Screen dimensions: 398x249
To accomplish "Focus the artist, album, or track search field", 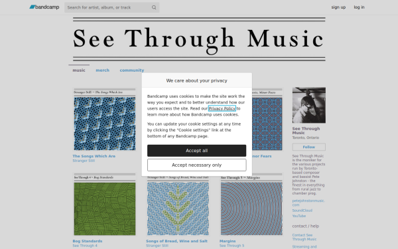I will (111, 7).
